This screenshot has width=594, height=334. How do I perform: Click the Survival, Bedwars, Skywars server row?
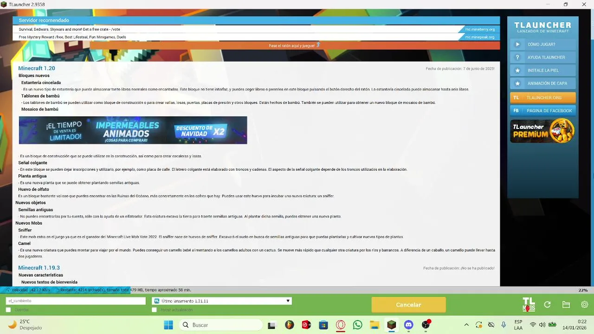tap(256, 29)
